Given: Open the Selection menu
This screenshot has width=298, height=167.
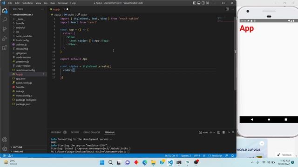Looking at the screenshot, I should click(27, 3).
